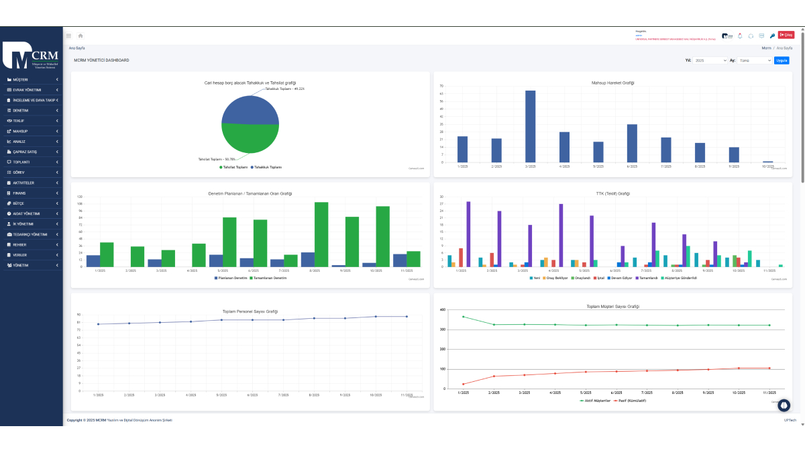Click the red Çıkış logout button

(786, 36)
